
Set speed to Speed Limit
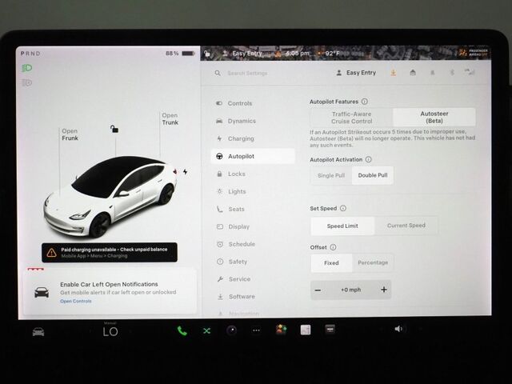coord(342,226)
